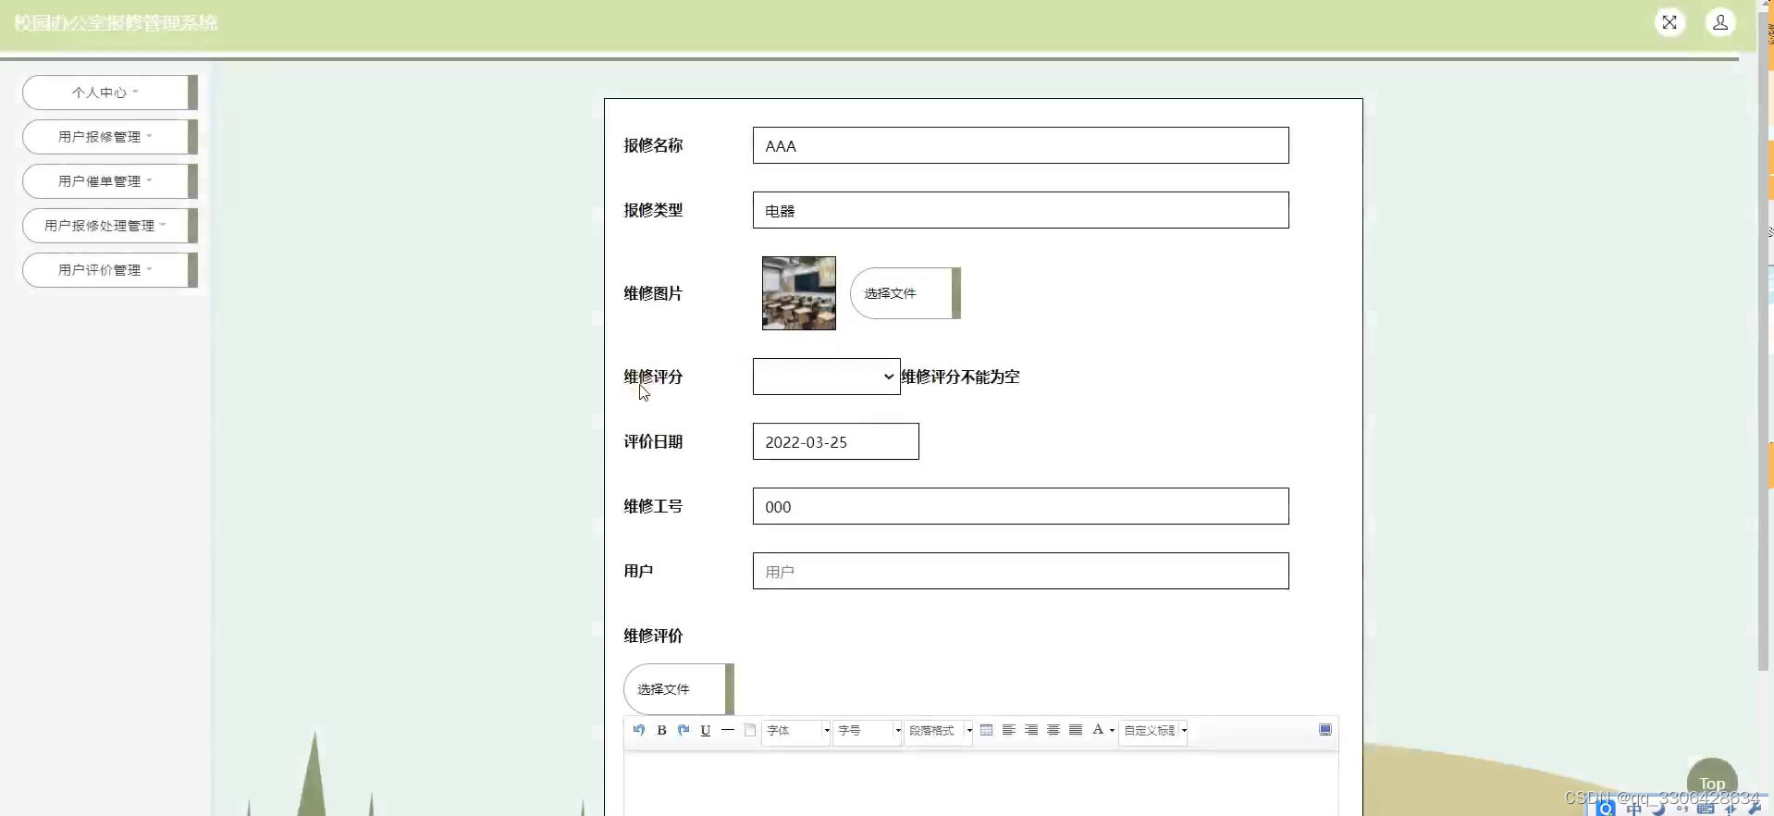The width and height of the screenshot is (1774, 816).
Task: Expand the 用户催单管理 menu
Action: coord(110,181)
